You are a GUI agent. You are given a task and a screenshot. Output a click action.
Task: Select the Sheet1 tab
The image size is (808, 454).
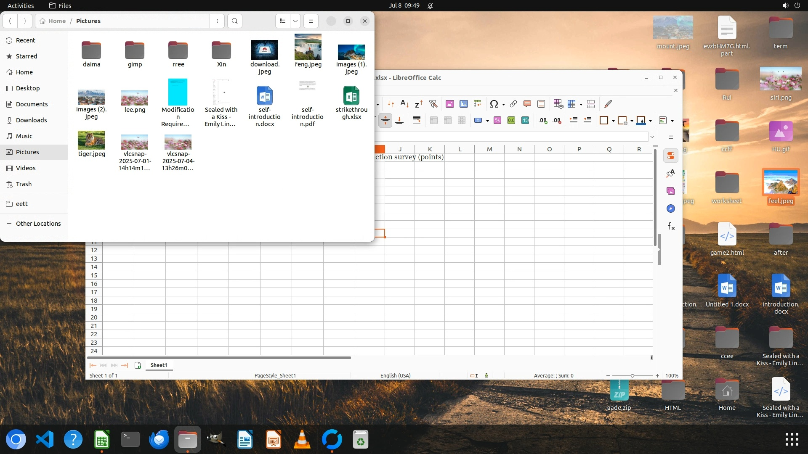tap(159, 365)
